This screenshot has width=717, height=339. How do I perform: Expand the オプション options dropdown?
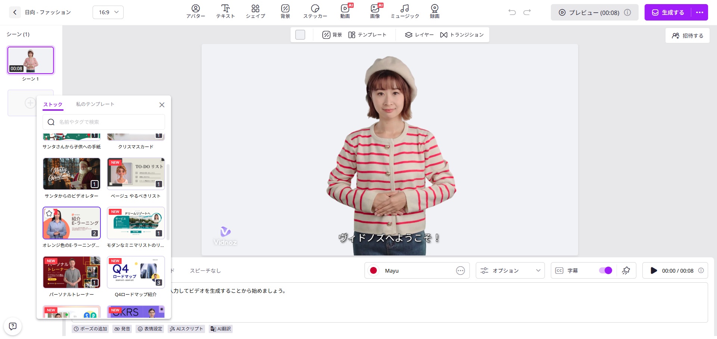click(510, 271)
